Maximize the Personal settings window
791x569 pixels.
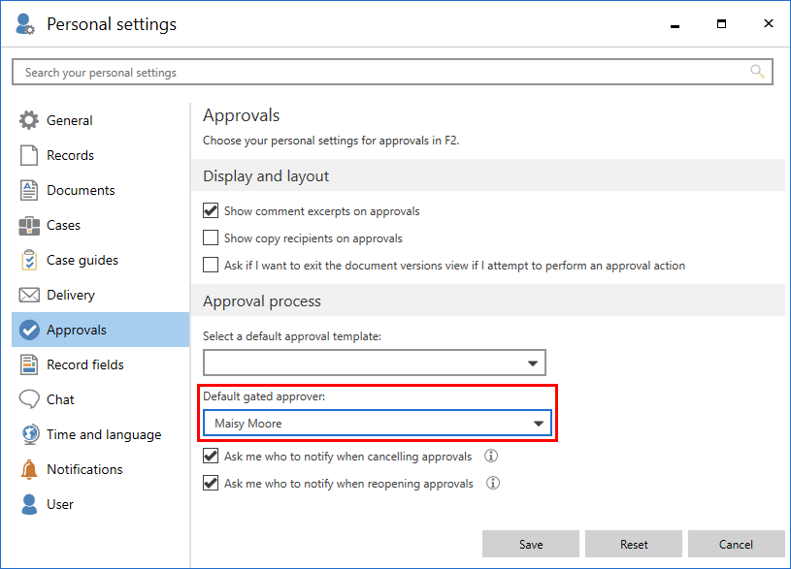pyautogui.click(x=721, y=23)
